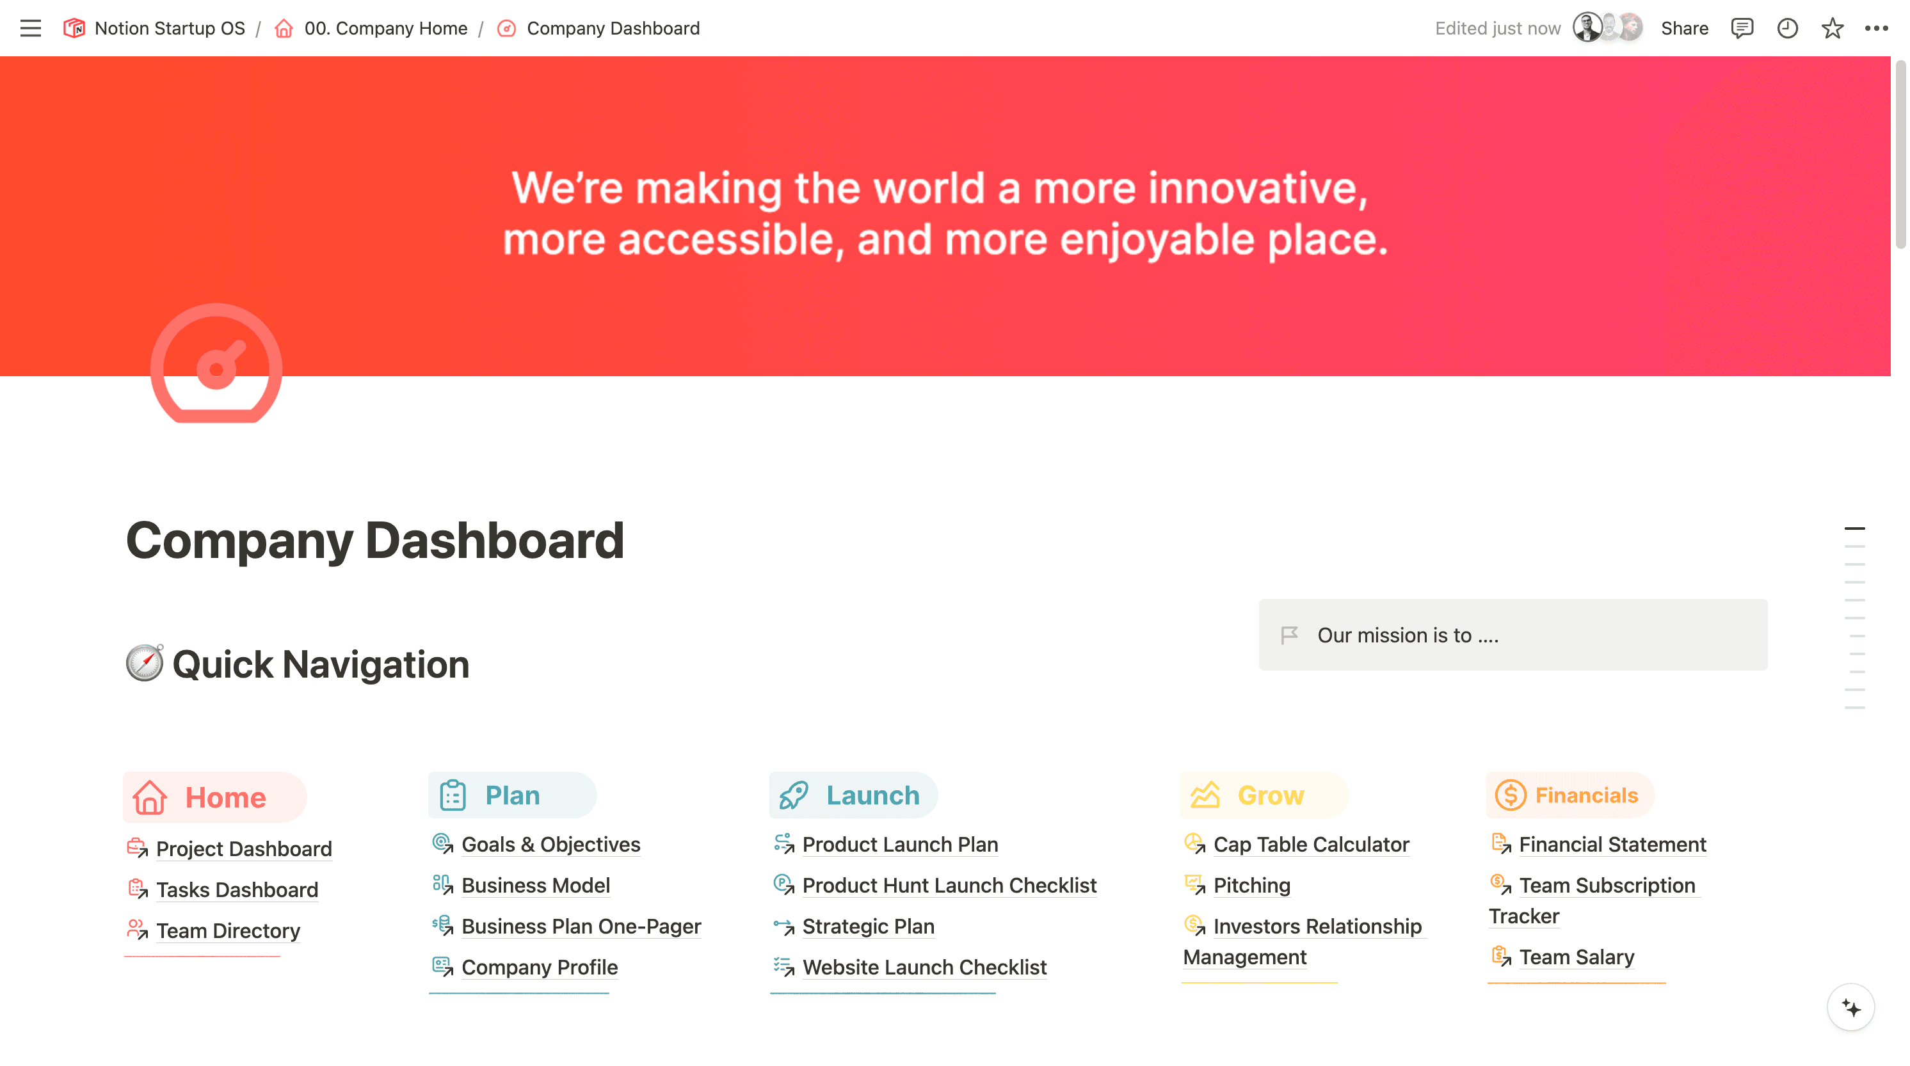This screenshot has height=1066, width=1910.
Task: Click the Pitching link under Grow section
Action: point(1253,885)
